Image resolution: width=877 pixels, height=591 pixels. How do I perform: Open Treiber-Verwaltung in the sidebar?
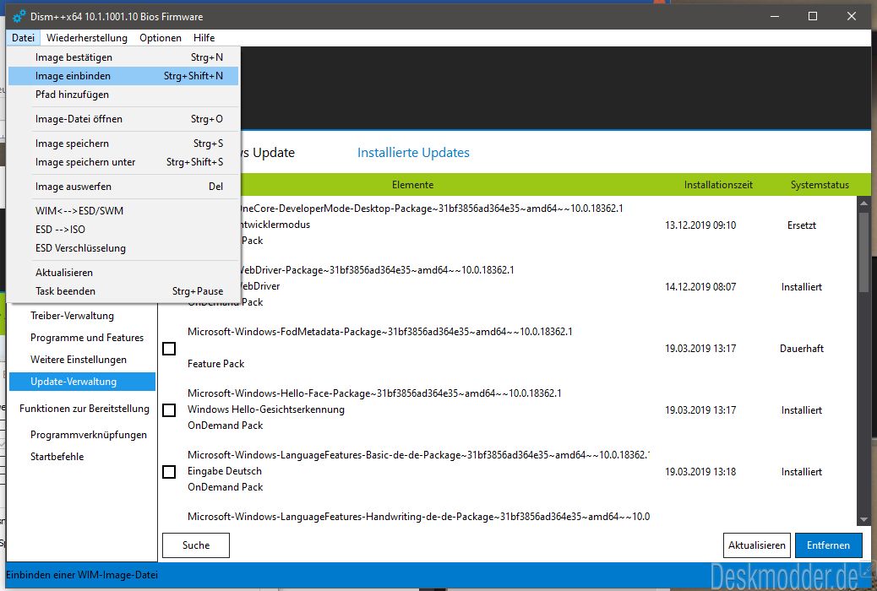[x=72, y=316]
